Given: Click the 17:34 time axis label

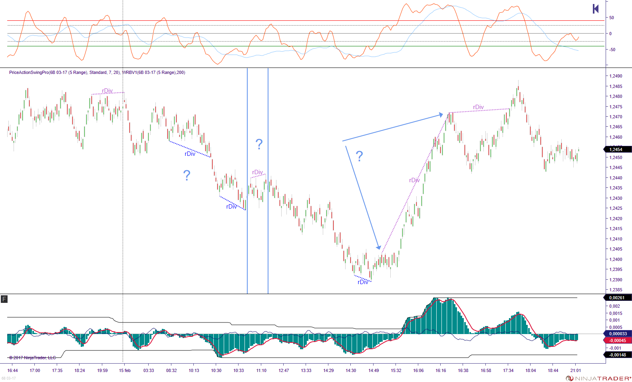Looking at the screenshot, I should 508,370.
